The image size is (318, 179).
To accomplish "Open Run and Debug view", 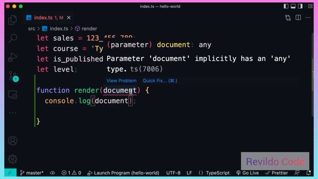I will pos(12,57).
